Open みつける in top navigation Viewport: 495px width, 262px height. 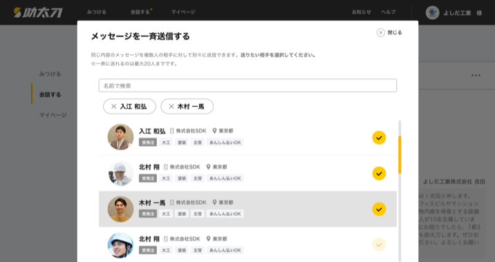[x=97, y=12]
